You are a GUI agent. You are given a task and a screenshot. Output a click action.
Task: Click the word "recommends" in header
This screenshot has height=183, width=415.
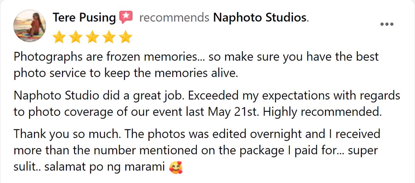tap(174, 17)
